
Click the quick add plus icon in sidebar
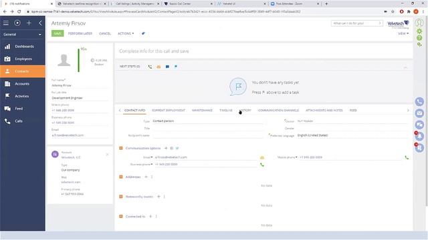[x=29, y=23]
